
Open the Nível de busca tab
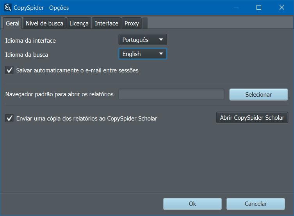pyautogui.click(x=45, y=23)
